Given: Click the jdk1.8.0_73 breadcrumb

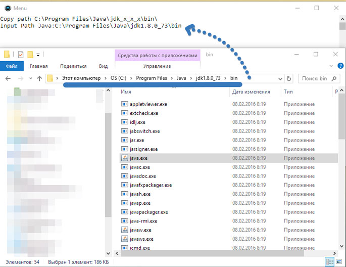Looking at the screenshot, I should pos(208,78).
